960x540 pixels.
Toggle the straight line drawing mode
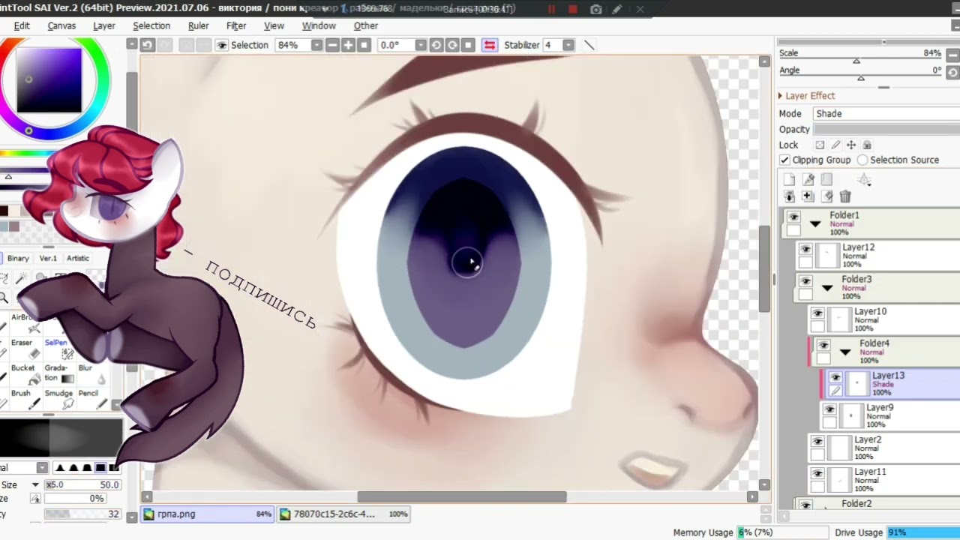tap(589, 45)
